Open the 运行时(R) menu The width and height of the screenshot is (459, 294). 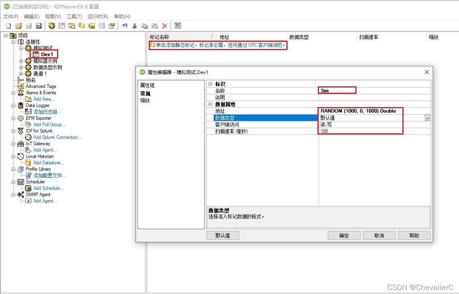(x=98, y=17)
